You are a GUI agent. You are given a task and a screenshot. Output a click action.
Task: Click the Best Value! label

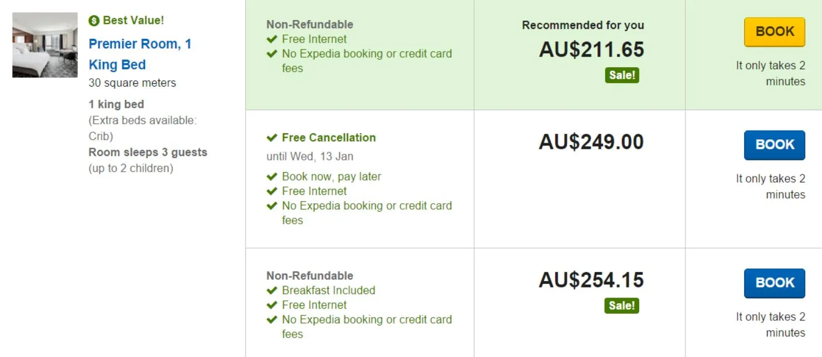[x=133, y=21]
